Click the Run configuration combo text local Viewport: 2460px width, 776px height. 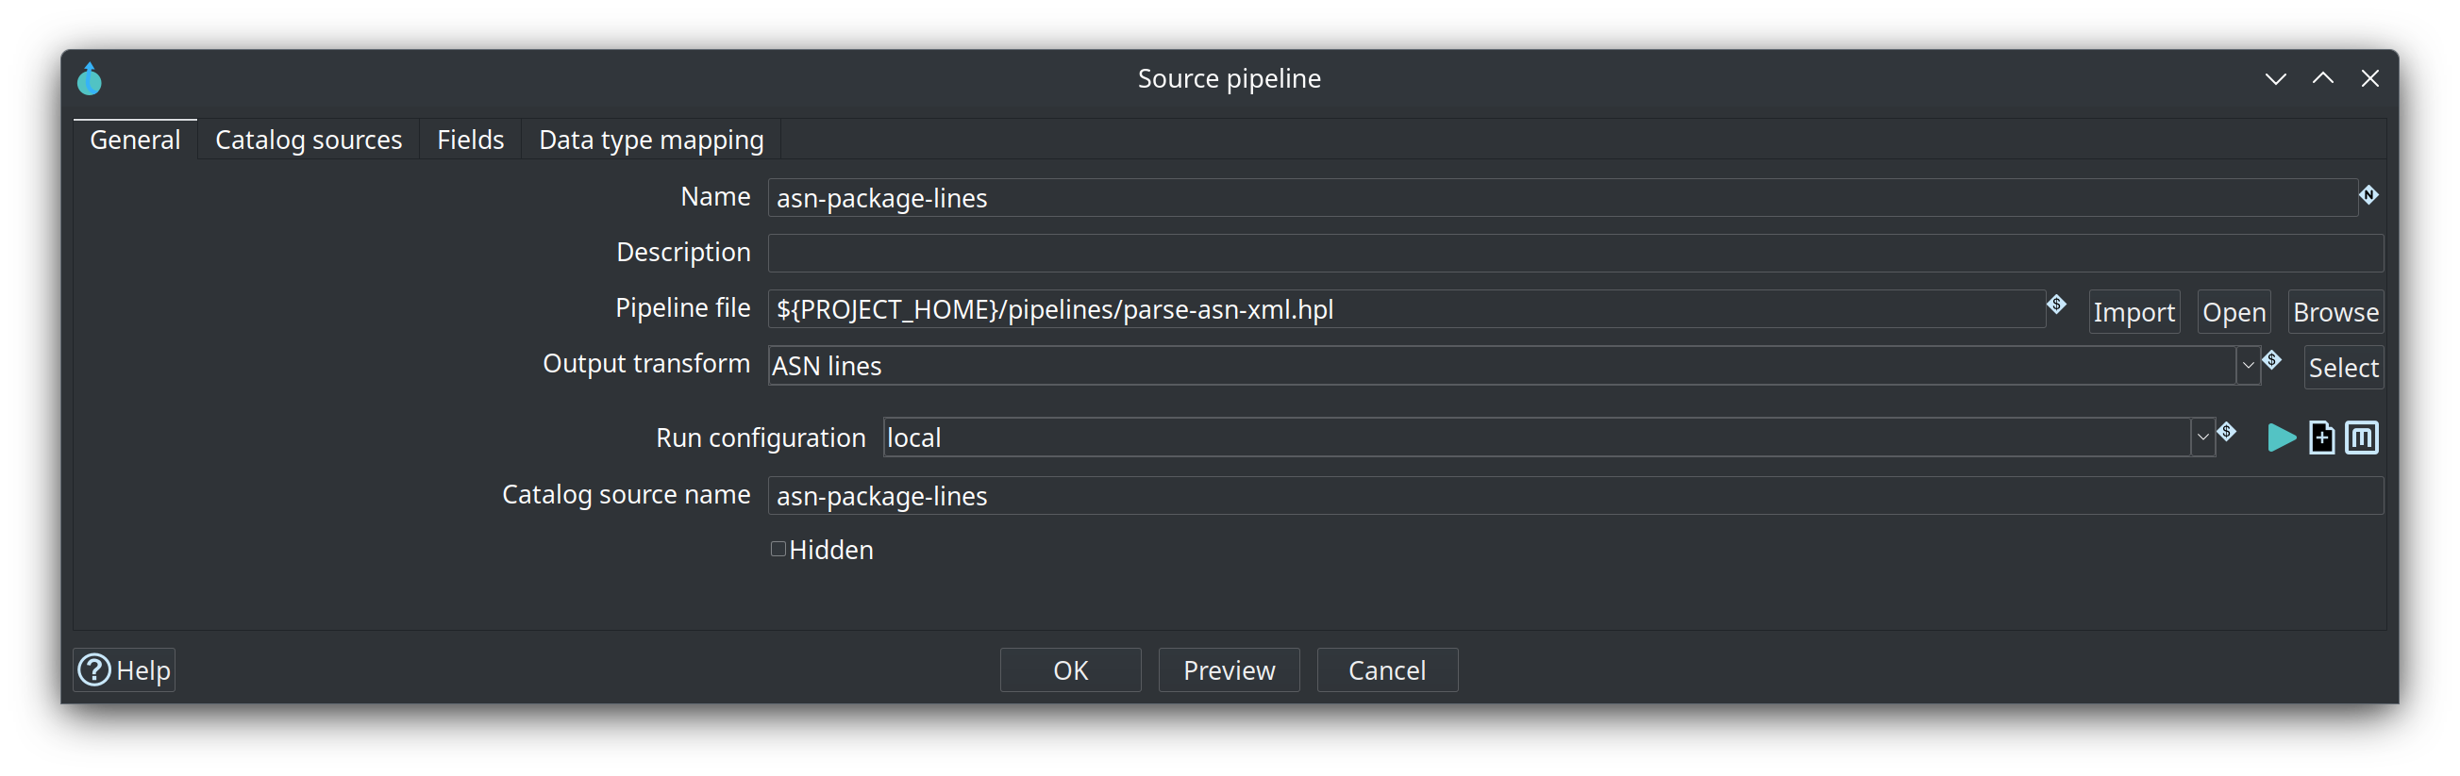tap(914, 438)
